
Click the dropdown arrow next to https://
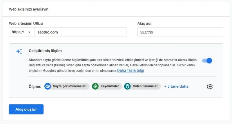pos(29,32)
